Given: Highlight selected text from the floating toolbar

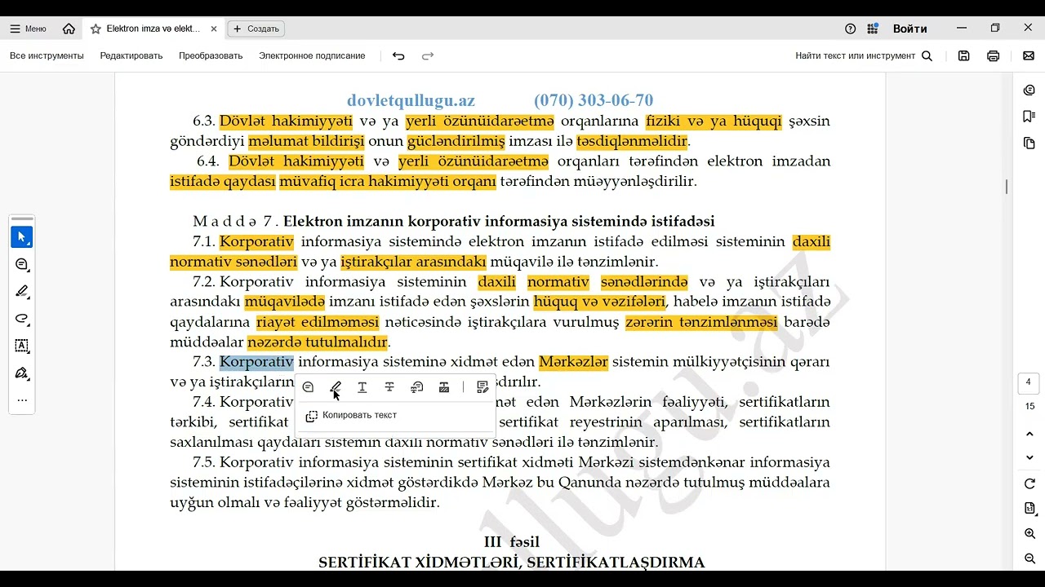Looking at the screenshot, I should (x=336, y=387).
